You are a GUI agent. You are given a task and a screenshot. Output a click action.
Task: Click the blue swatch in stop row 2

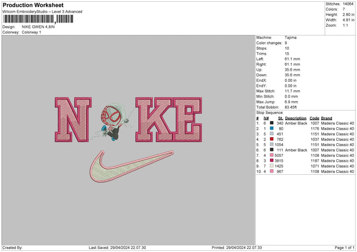tap(272, 128)
